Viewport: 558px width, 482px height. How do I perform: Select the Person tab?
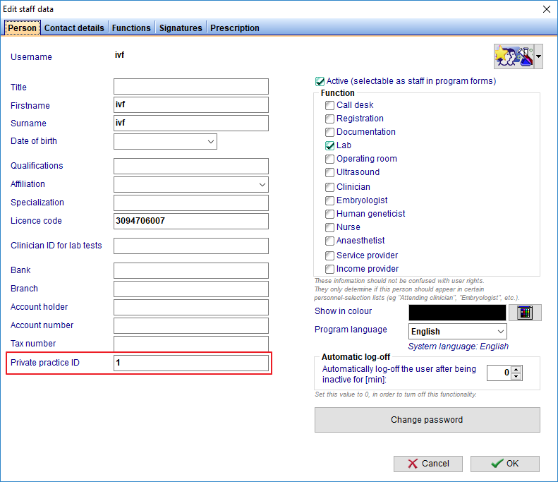tap(22, 28)
